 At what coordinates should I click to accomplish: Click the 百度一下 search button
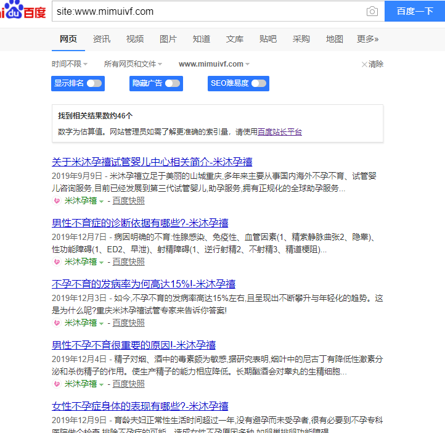click(x=415, y=11)
